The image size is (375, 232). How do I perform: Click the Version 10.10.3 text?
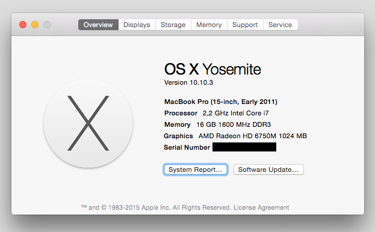click(188, 82)
